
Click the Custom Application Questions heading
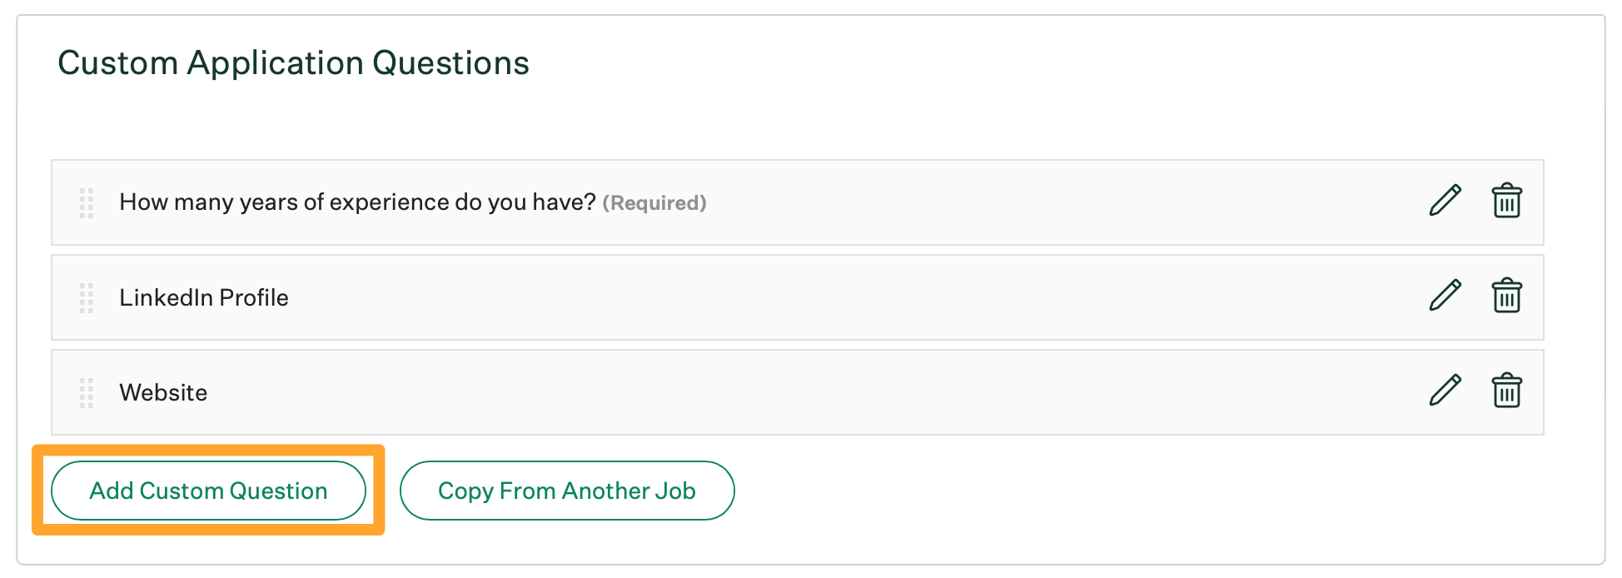point(293,63)
